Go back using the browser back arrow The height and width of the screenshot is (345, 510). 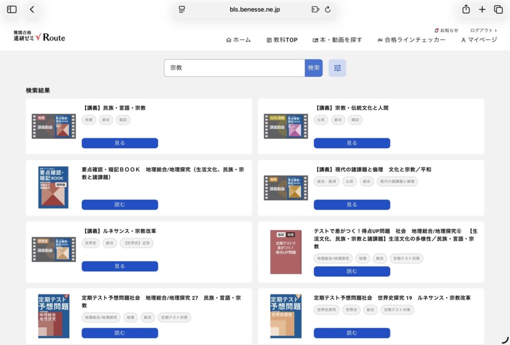[32, 9]
